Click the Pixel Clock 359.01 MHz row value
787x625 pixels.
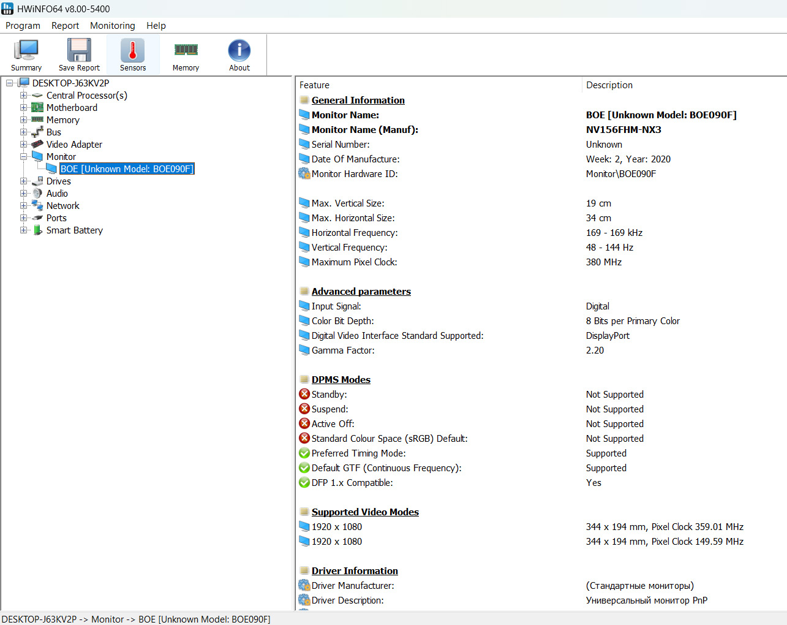(x=665, y=526)
